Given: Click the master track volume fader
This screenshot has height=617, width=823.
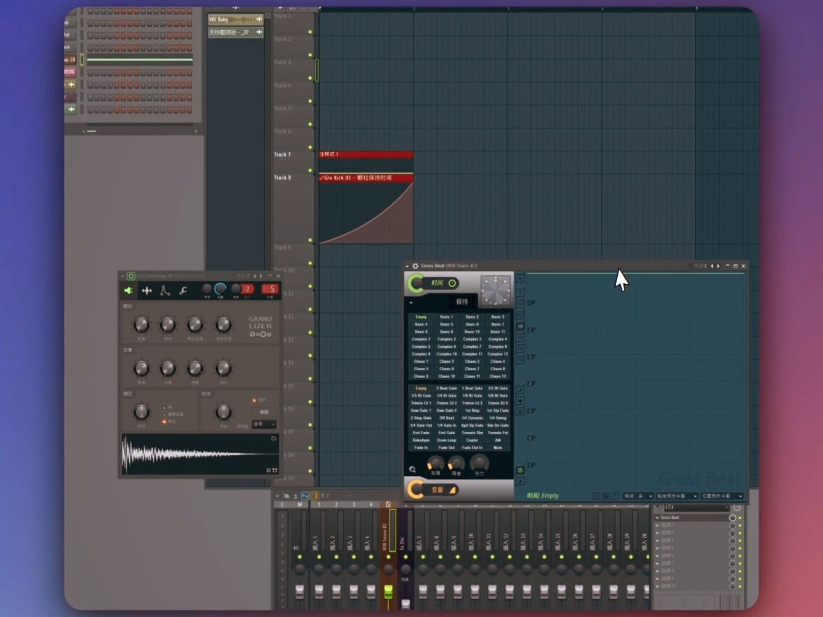Looking at the screenshot, I should [299, 592].
